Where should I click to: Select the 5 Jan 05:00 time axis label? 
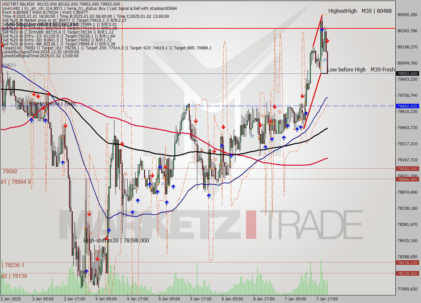pos(169,299)
